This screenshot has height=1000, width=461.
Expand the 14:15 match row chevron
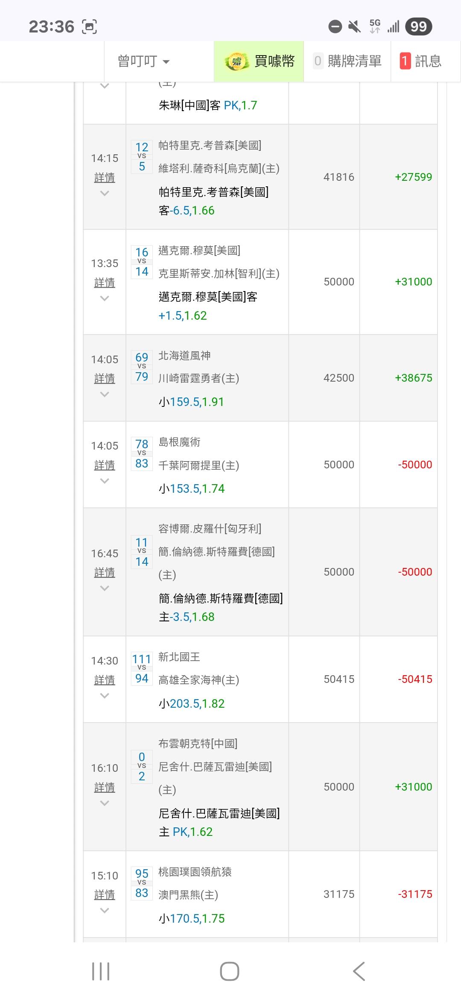point(105,194)
